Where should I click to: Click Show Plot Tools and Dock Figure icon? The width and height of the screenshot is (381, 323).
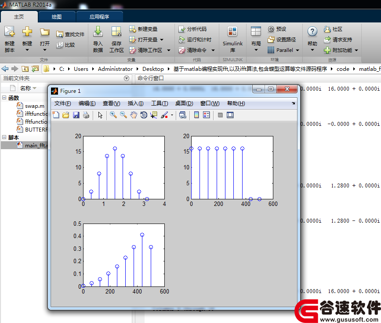click(x=230, y=115)
